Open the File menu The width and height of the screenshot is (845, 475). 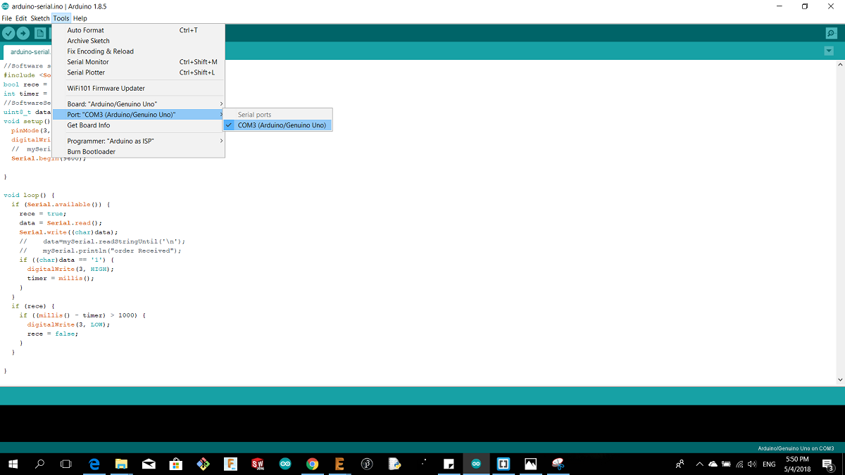pyautogui.click(x=7, y=18)
